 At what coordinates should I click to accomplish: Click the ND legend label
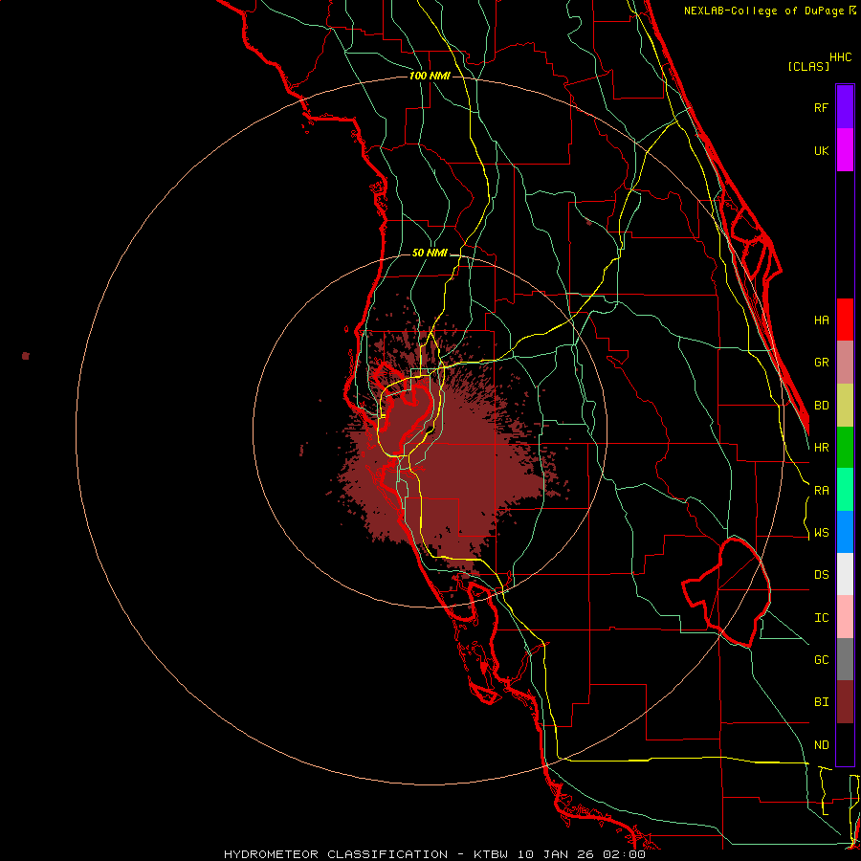coord(821,745)
